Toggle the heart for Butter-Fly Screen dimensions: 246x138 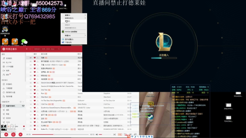click(35, 129)
